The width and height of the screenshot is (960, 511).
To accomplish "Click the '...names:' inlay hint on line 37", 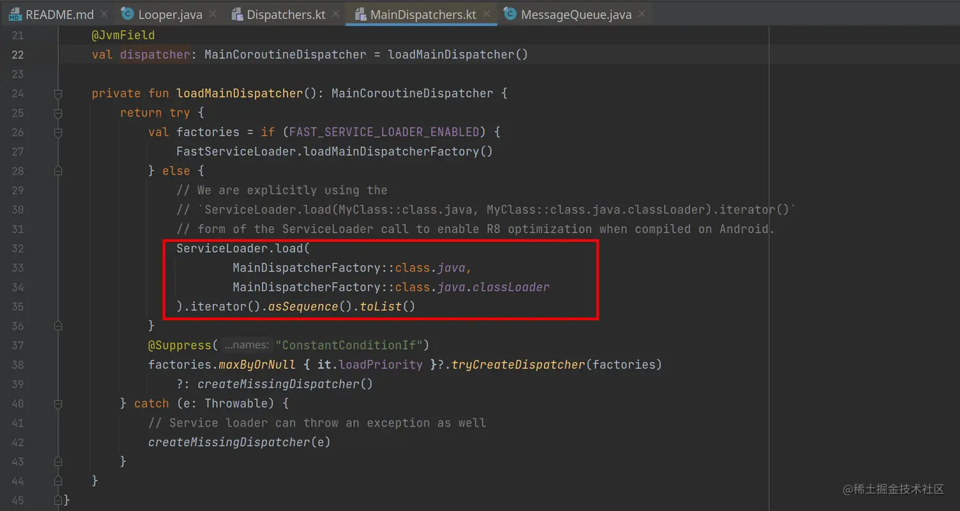I will point(247,345).
